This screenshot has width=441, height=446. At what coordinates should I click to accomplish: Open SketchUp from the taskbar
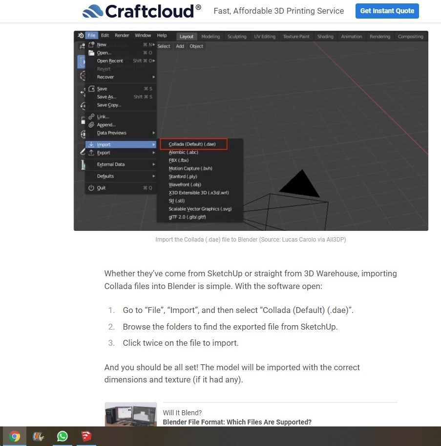click(x=86, y=436)
